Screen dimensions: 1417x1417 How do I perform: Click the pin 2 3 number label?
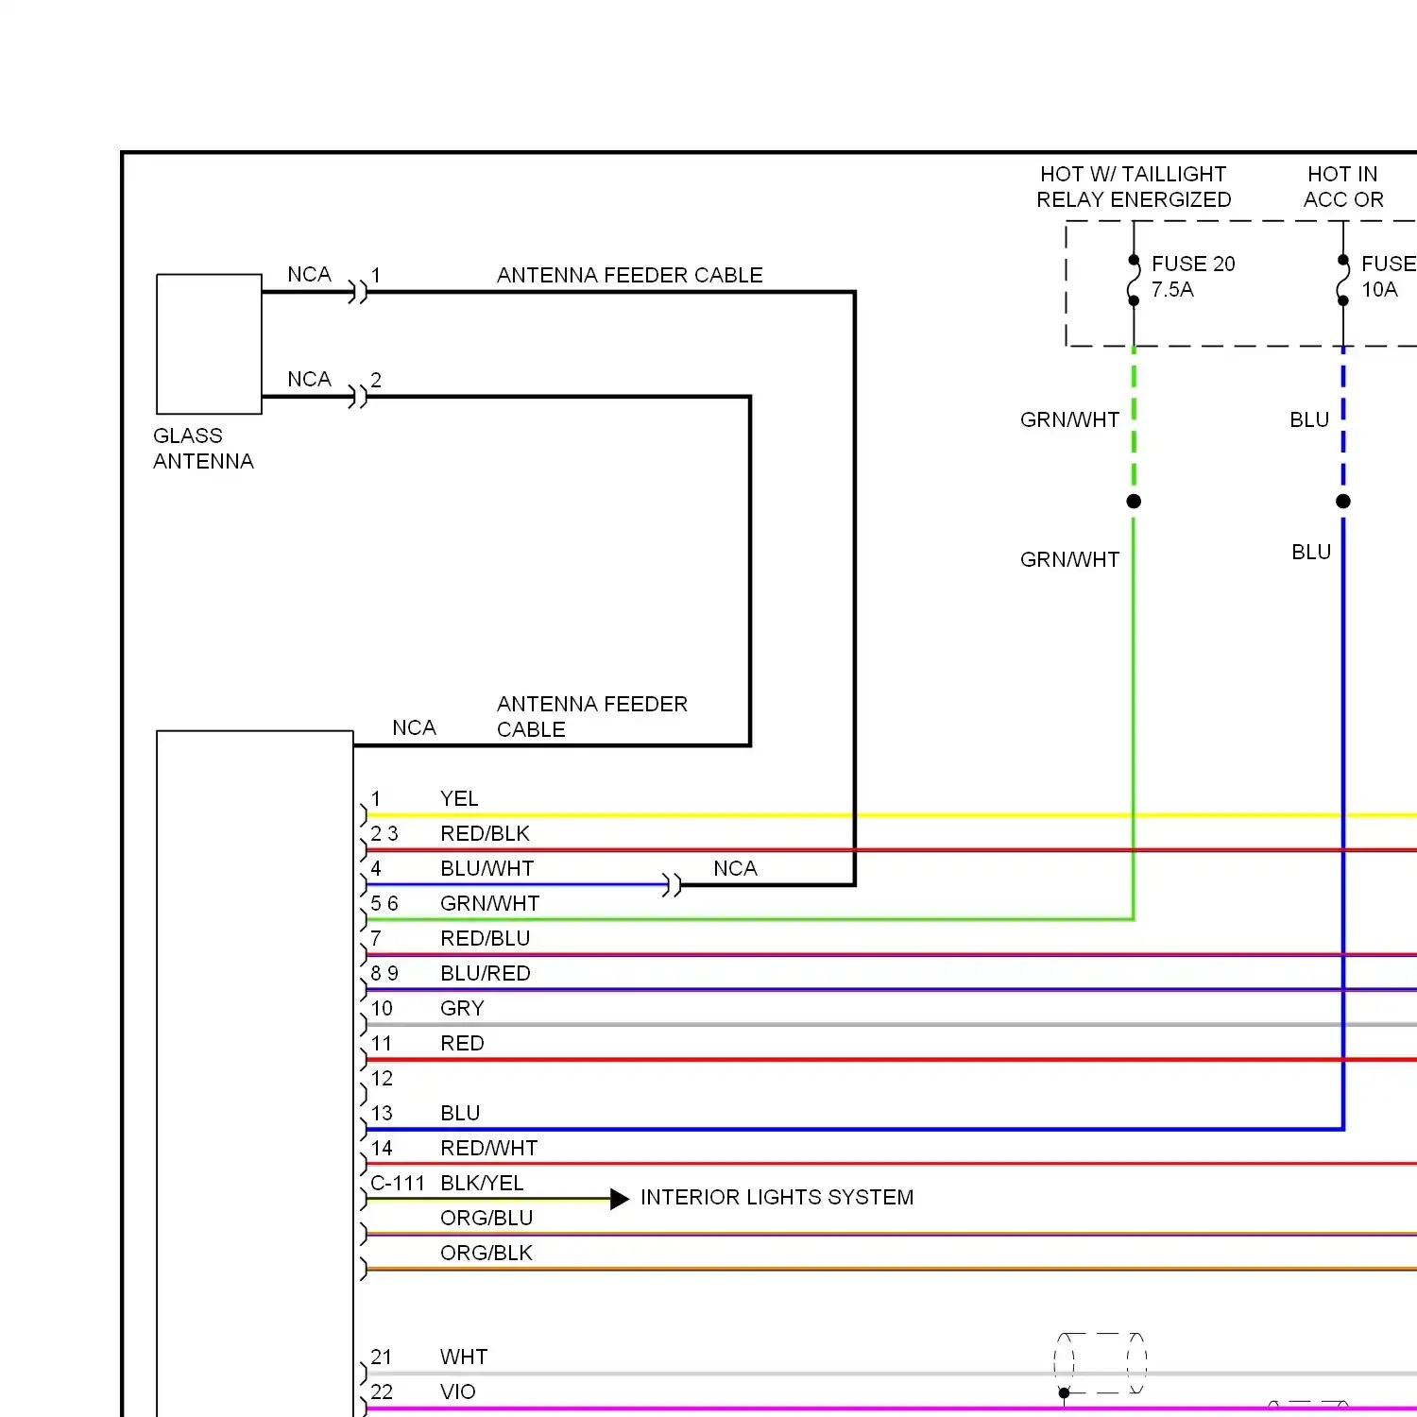(384, 833)
